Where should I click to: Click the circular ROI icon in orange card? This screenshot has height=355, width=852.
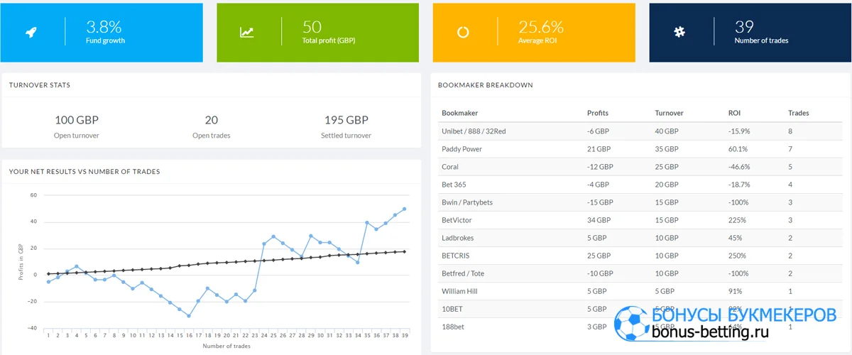coord(463,32)
